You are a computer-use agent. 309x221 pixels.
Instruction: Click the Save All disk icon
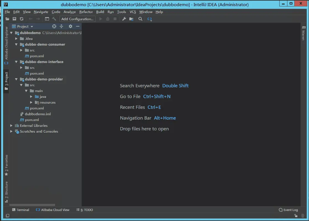[x=14, y=19]
